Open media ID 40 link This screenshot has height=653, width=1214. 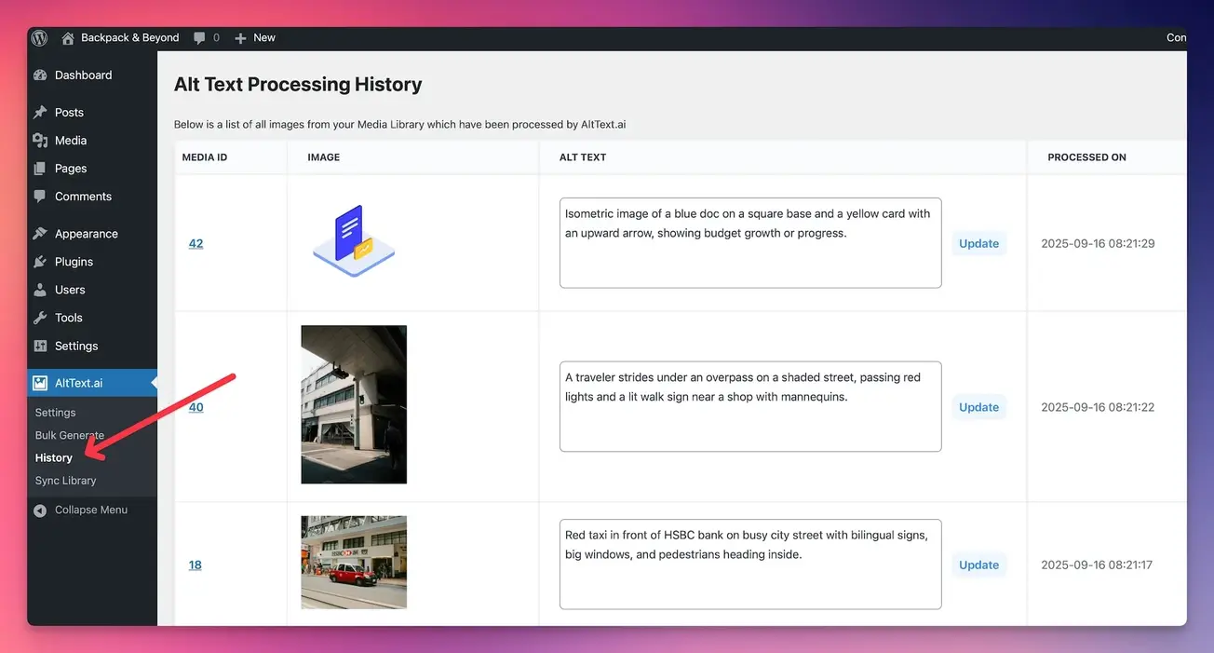point(196,407)
